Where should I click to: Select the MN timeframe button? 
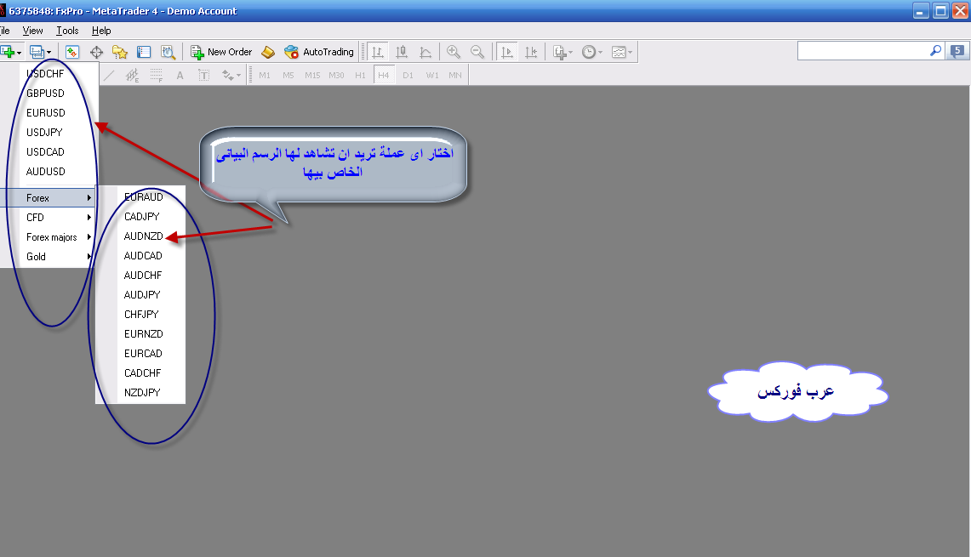pos(455,76)
